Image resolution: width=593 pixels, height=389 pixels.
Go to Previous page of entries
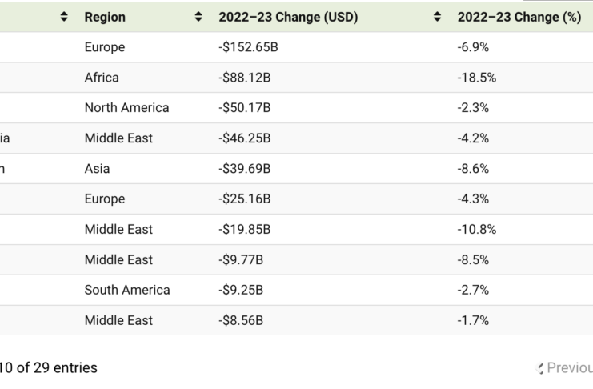click(567, 368)
